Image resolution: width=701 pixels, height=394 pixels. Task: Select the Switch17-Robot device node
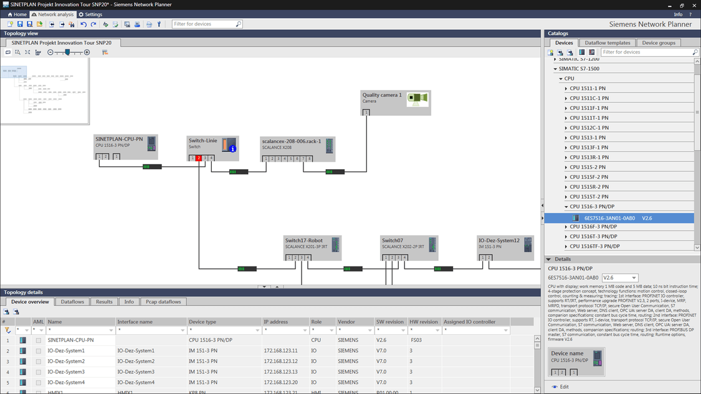[x=313, y=248]
